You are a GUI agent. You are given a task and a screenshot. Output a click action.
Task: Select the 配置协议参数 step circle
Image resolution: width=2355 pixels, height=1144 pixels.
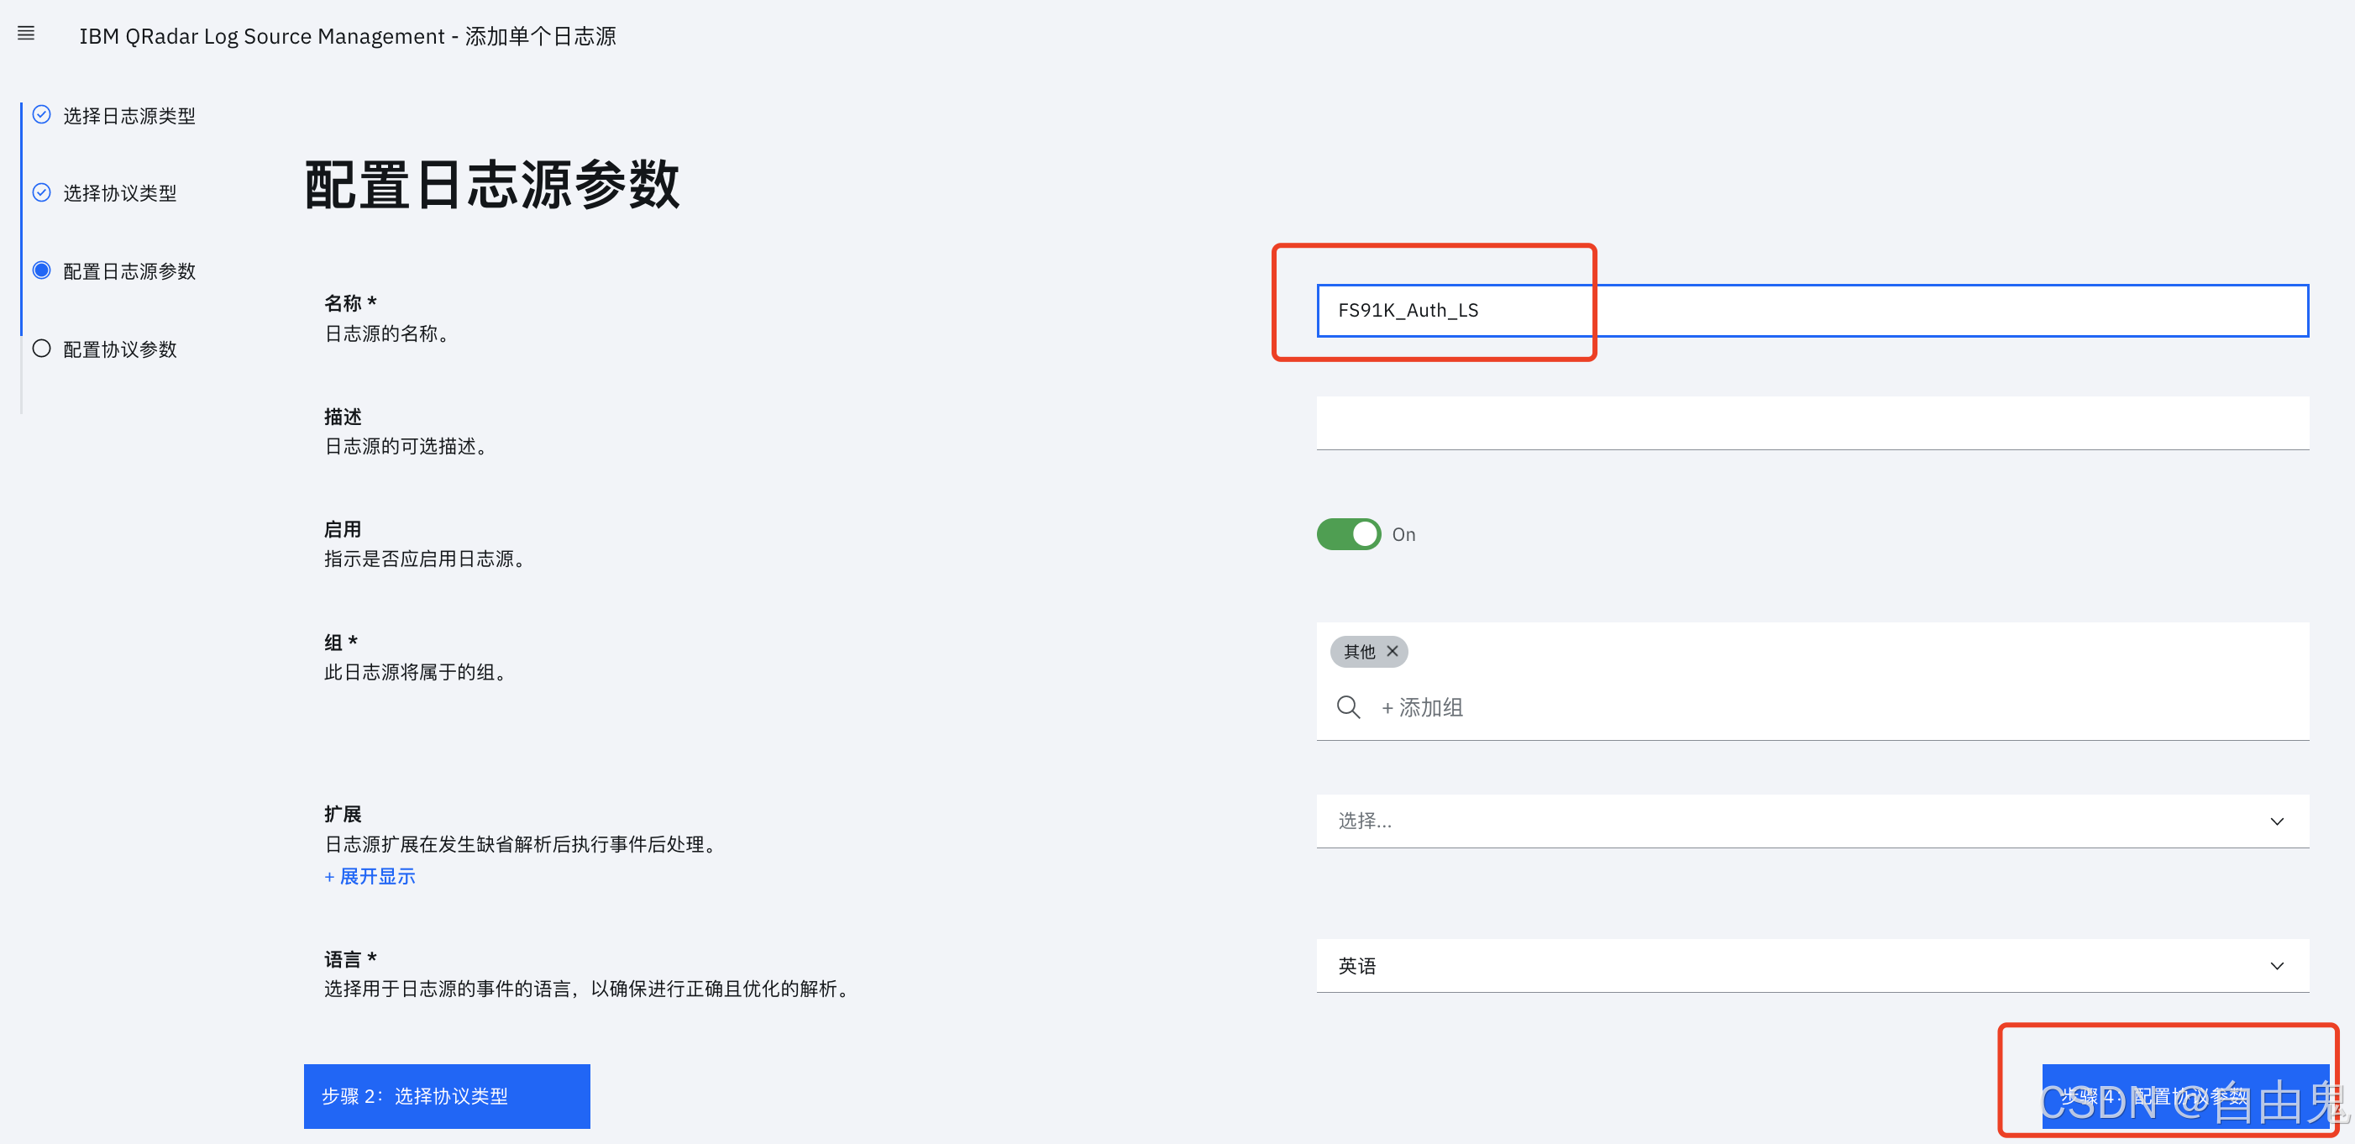tap(41, 349)
